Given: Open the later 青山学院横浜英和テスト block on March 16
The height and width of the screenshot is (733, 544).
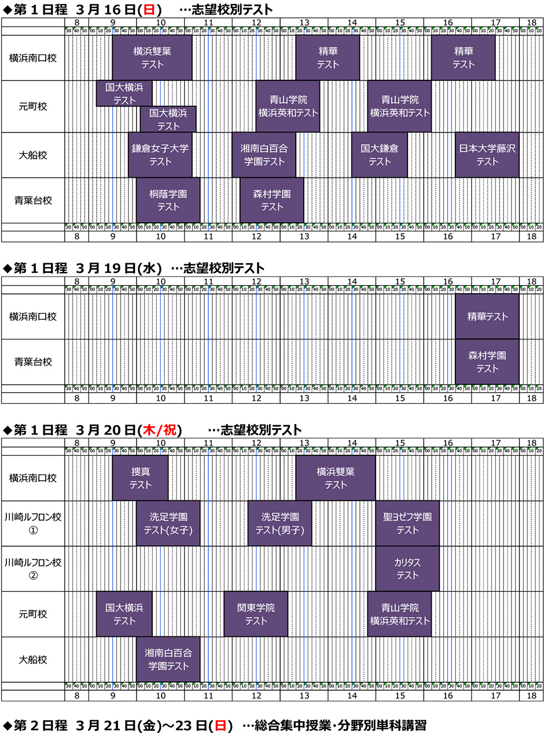Looking at the screenshot, I should click(x=400, y=106).
